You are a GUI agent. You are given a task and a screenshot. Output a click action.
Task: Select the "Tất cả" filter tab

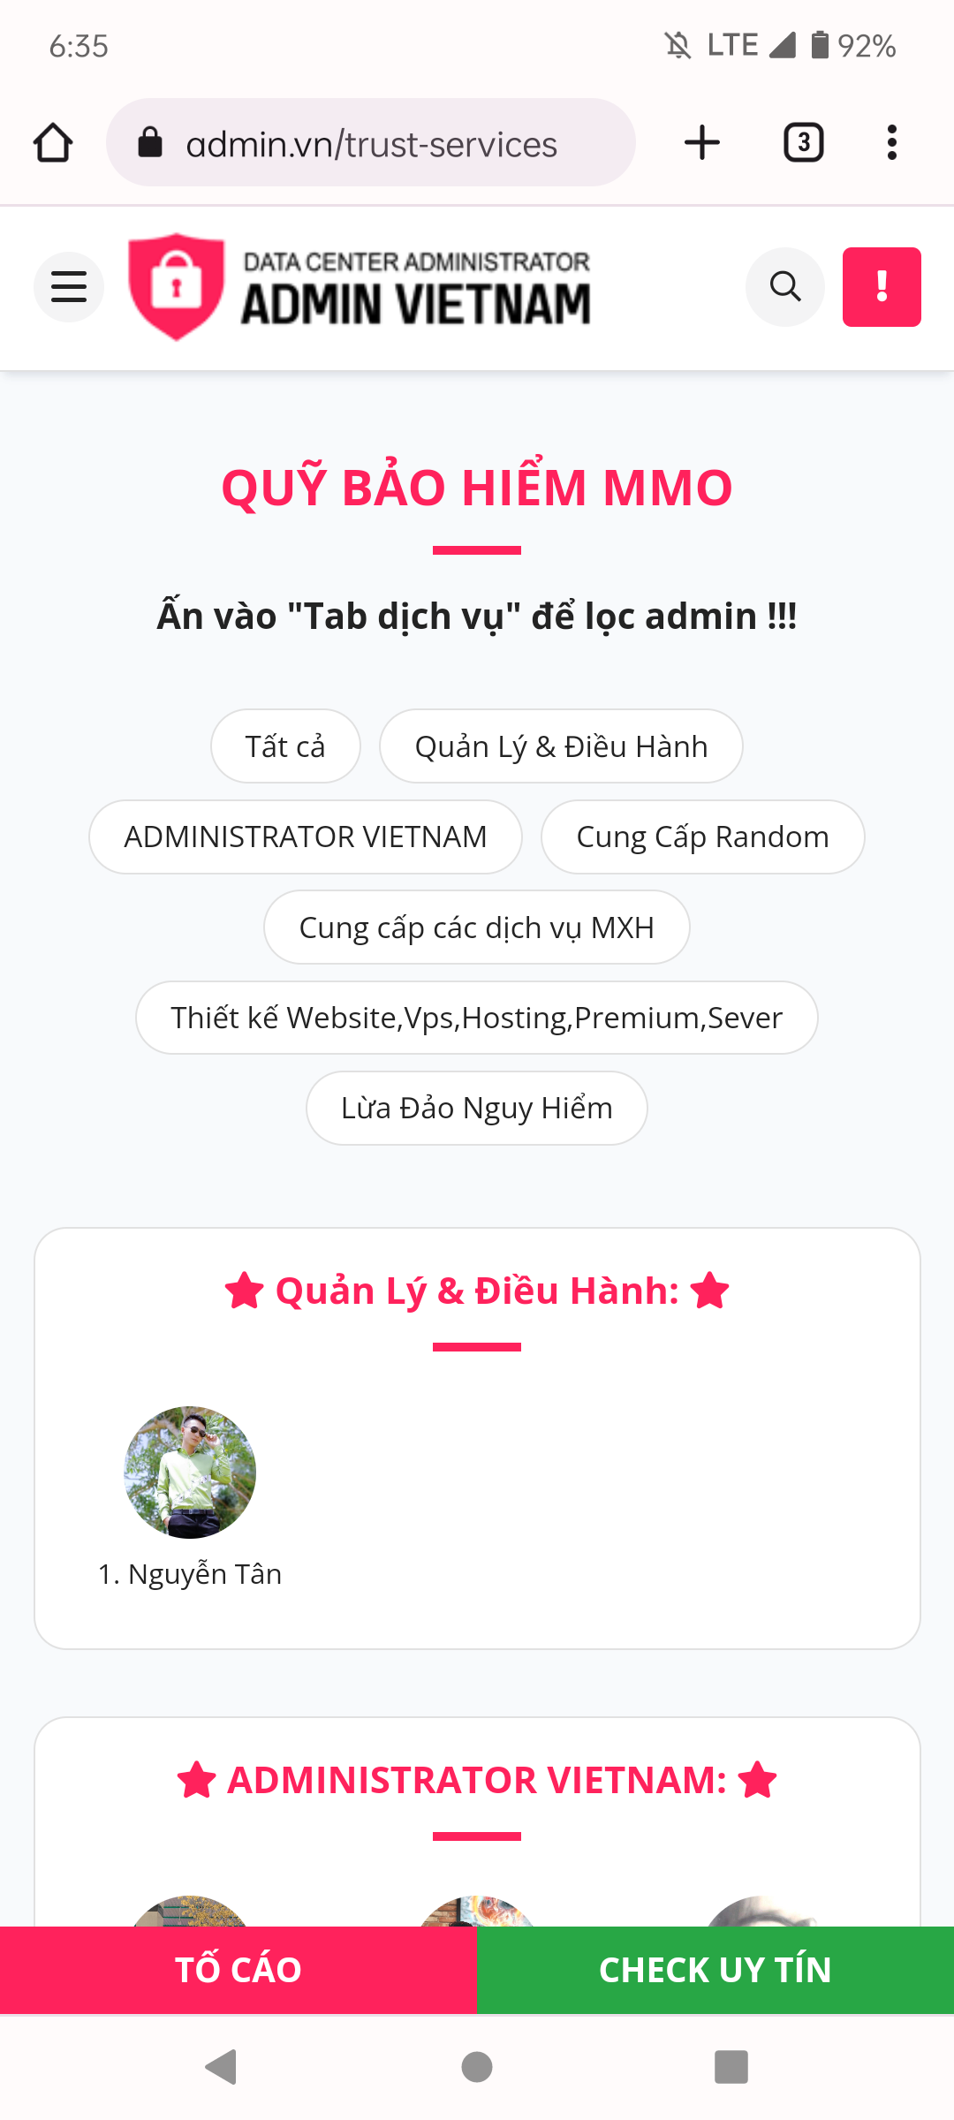click(x=285, y=746)
